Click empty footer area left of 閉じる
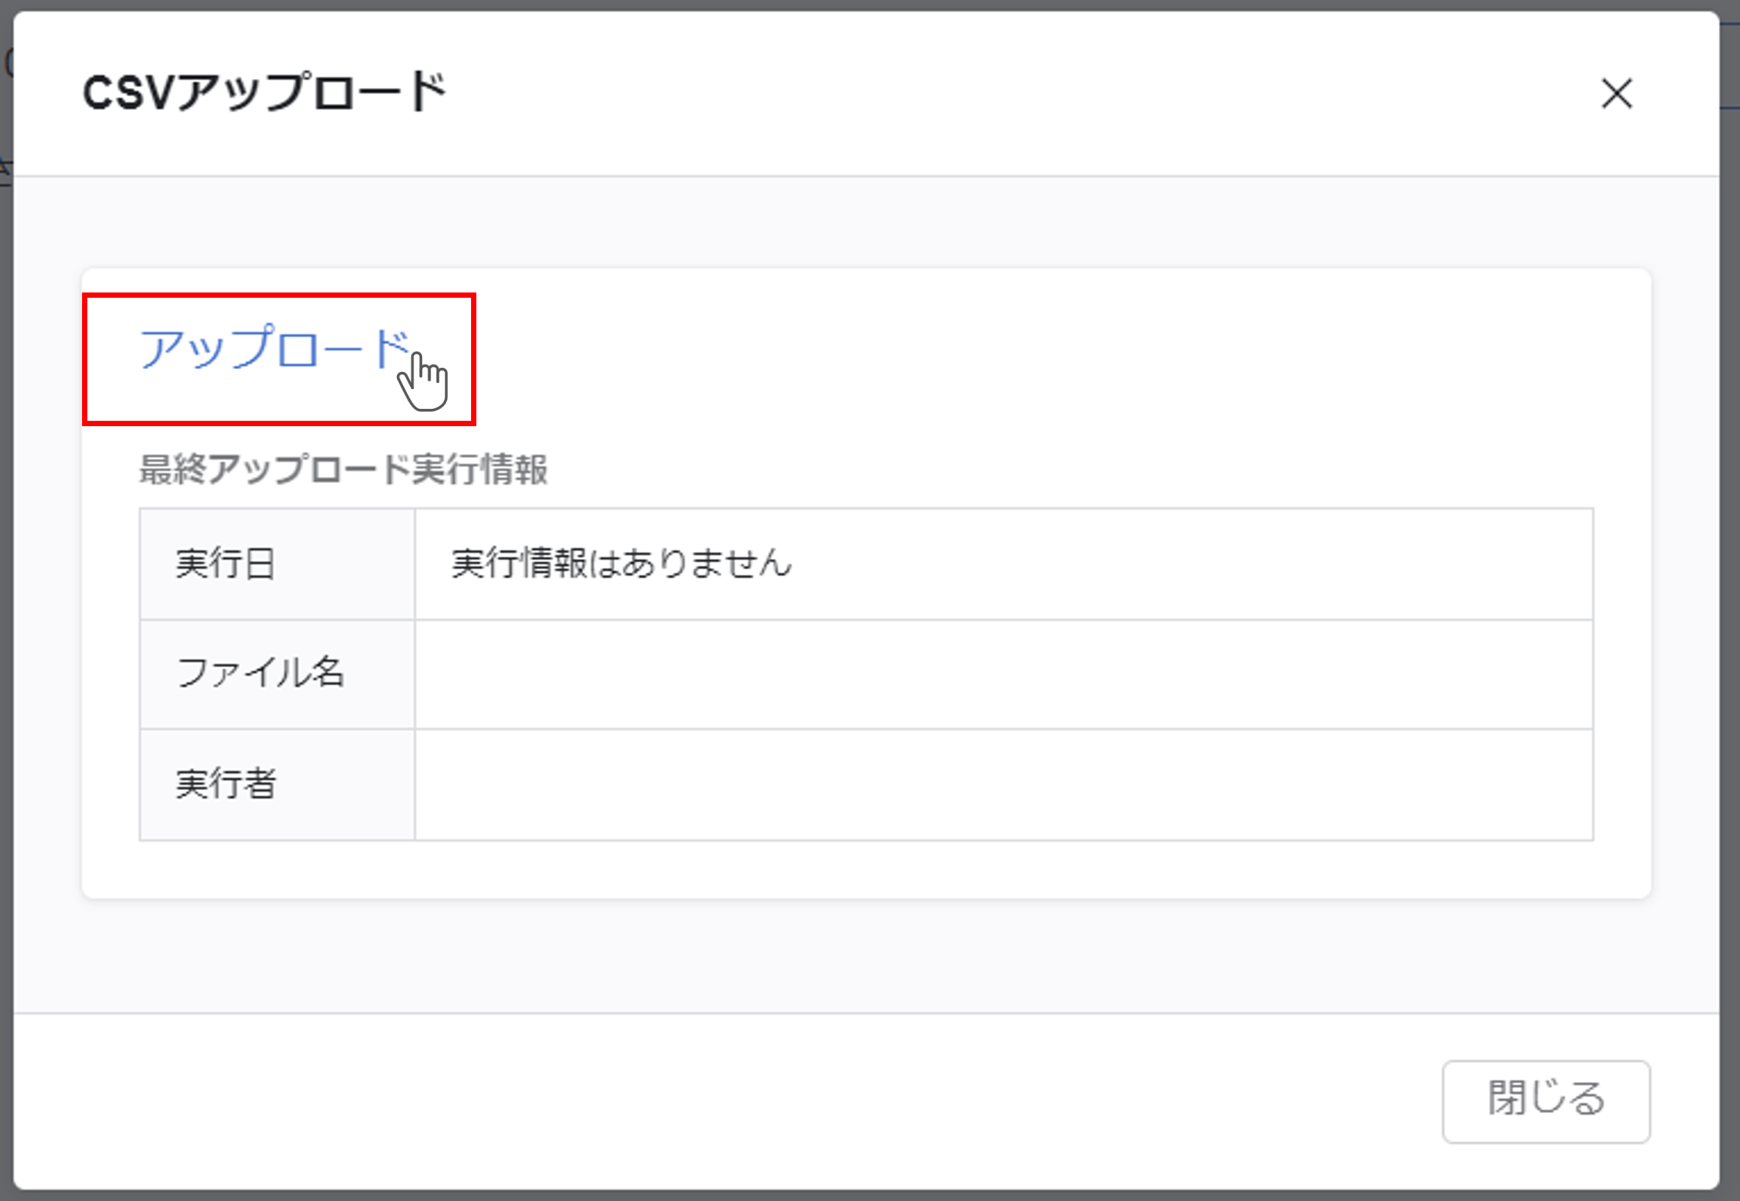The image size is (1740, 1201). 752,1100
